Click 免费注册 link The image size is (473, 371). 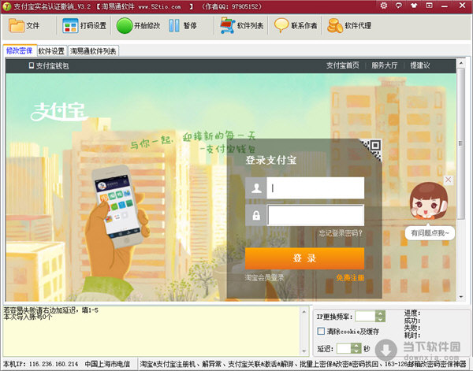(x=350, y=277)
